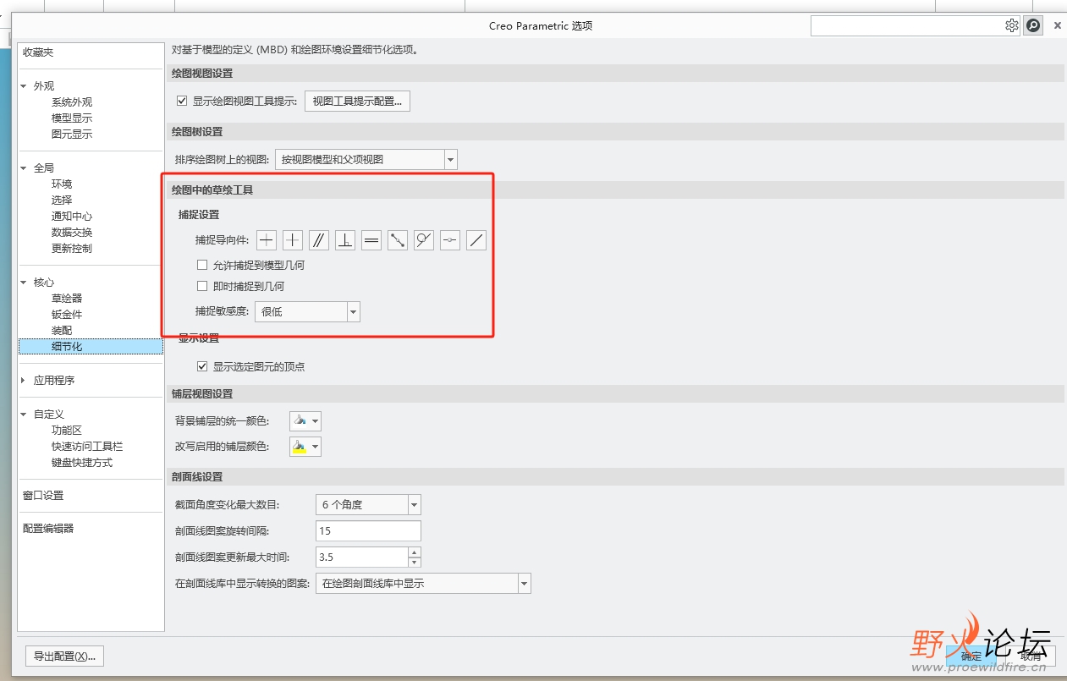Toggle the vertical snap guide icon

click(x=293, y=240)
